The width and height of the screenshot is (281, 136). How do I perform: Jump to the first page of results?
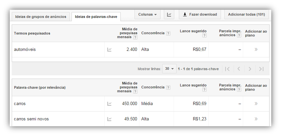[227, 69]
